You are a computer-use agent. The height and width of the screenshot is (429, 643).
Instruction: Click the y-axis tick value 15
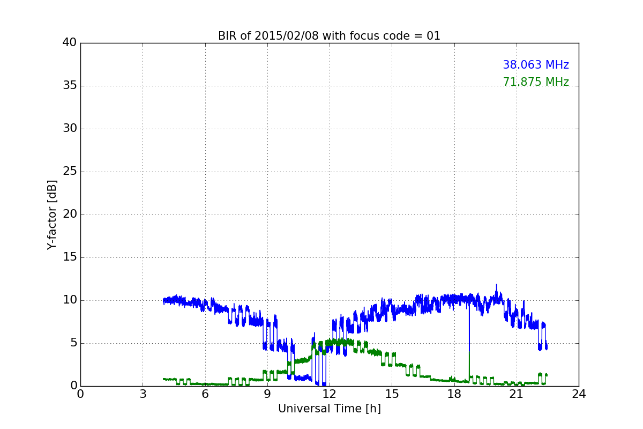(x=69, y=257)
